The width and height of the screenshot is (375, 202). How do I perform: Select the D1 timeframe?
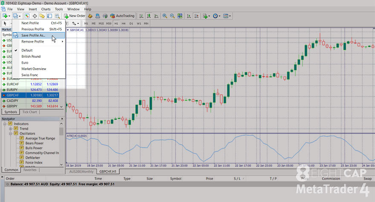coord(131,23)
